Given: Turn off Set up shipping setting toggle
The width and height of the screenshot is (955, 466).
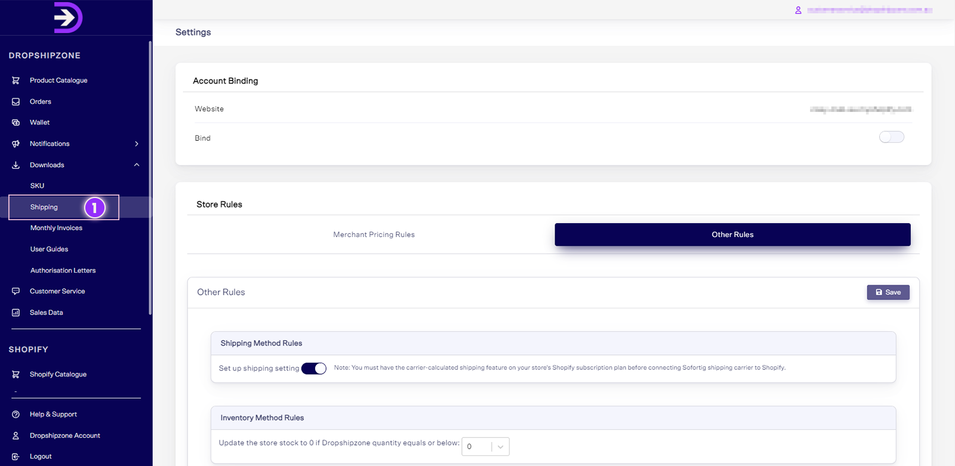Looking at the screenshot, I should pyautogui.click(x=314, y=368).
